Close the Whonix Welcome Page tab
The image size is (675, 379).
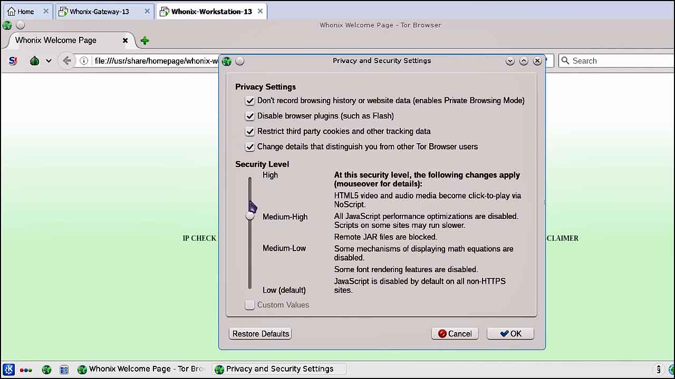click(125, 41)
